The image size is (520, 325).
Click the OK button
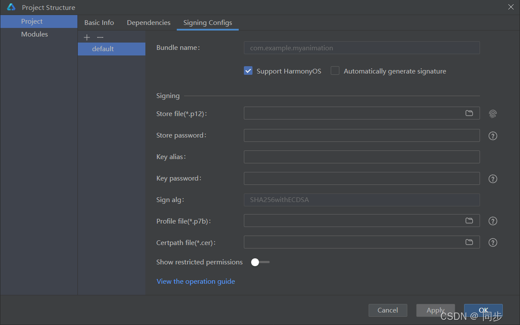coord(483,310)
